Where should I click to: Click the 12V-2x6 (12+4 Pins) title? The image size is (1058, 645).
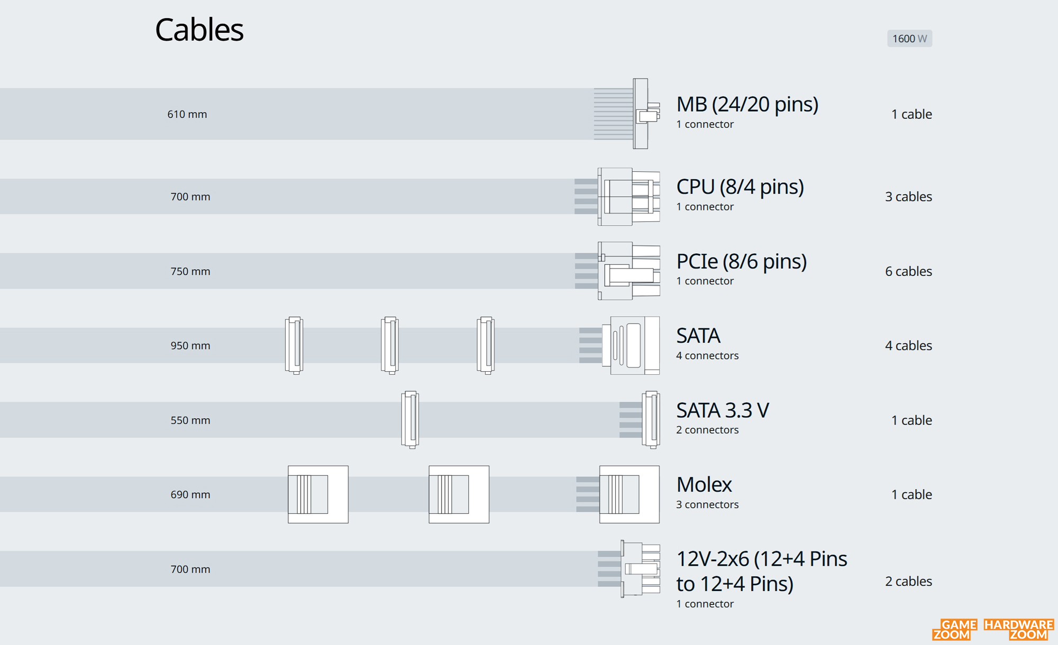(762, 571)
